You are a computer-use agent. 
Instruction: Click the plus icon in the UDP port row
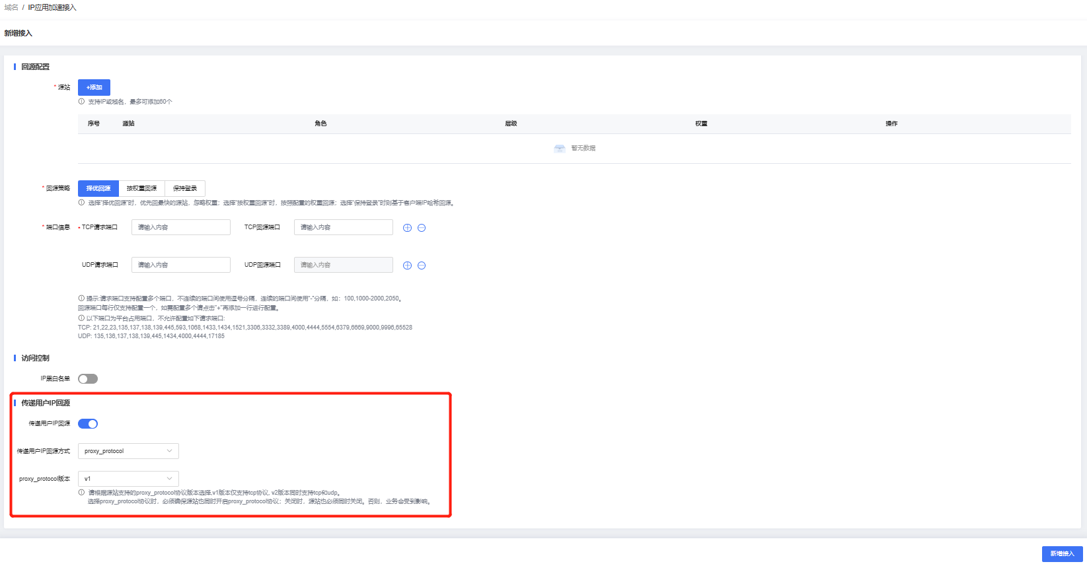pos(407,265)
